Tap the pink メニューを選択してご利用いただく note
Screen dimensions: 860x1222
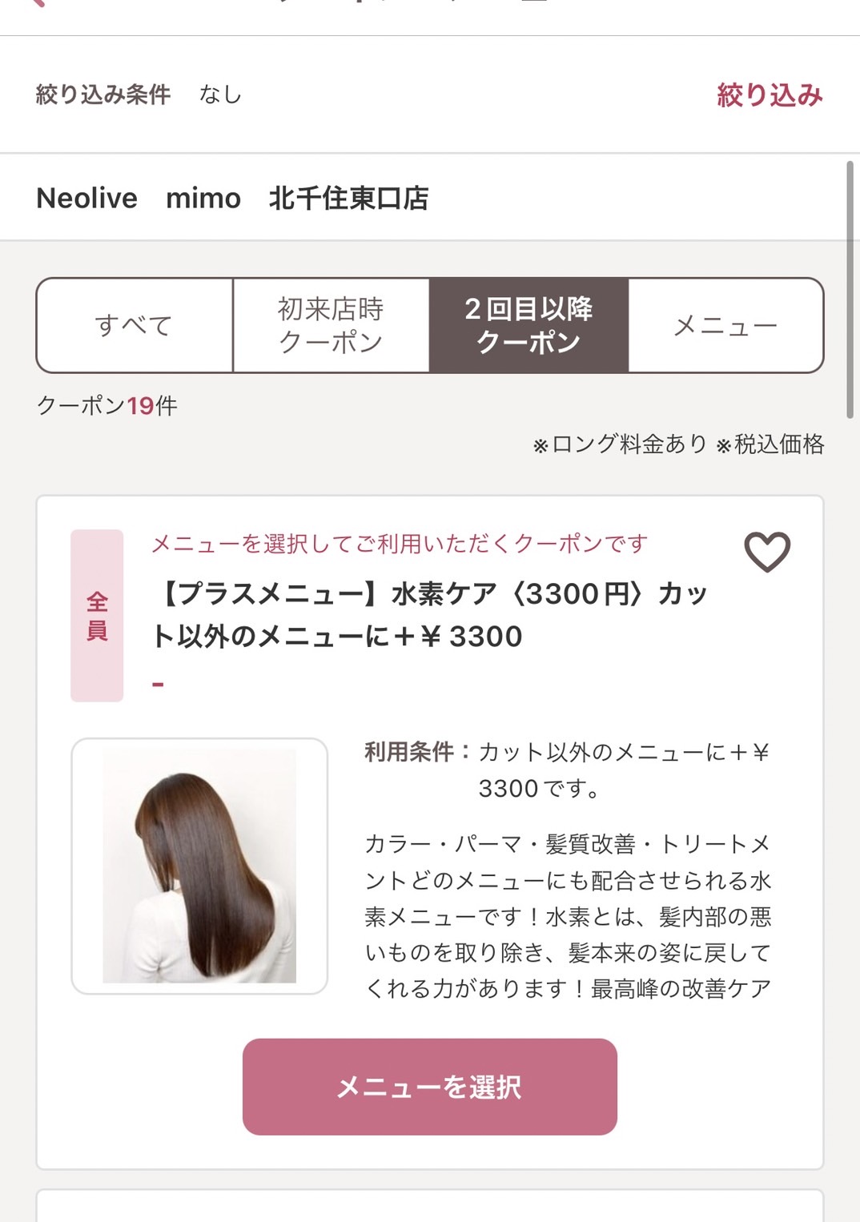(x=400, y=545)
